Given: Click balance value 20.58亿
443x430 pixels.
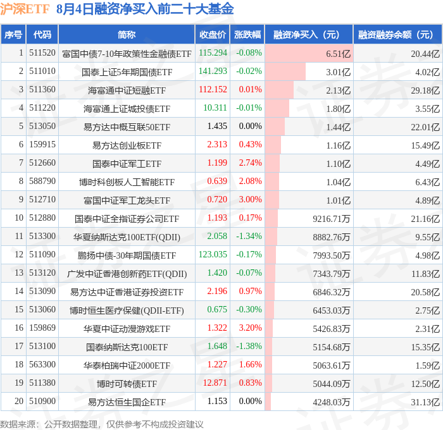Looking at the screenshot, I should tap(425, 292).
